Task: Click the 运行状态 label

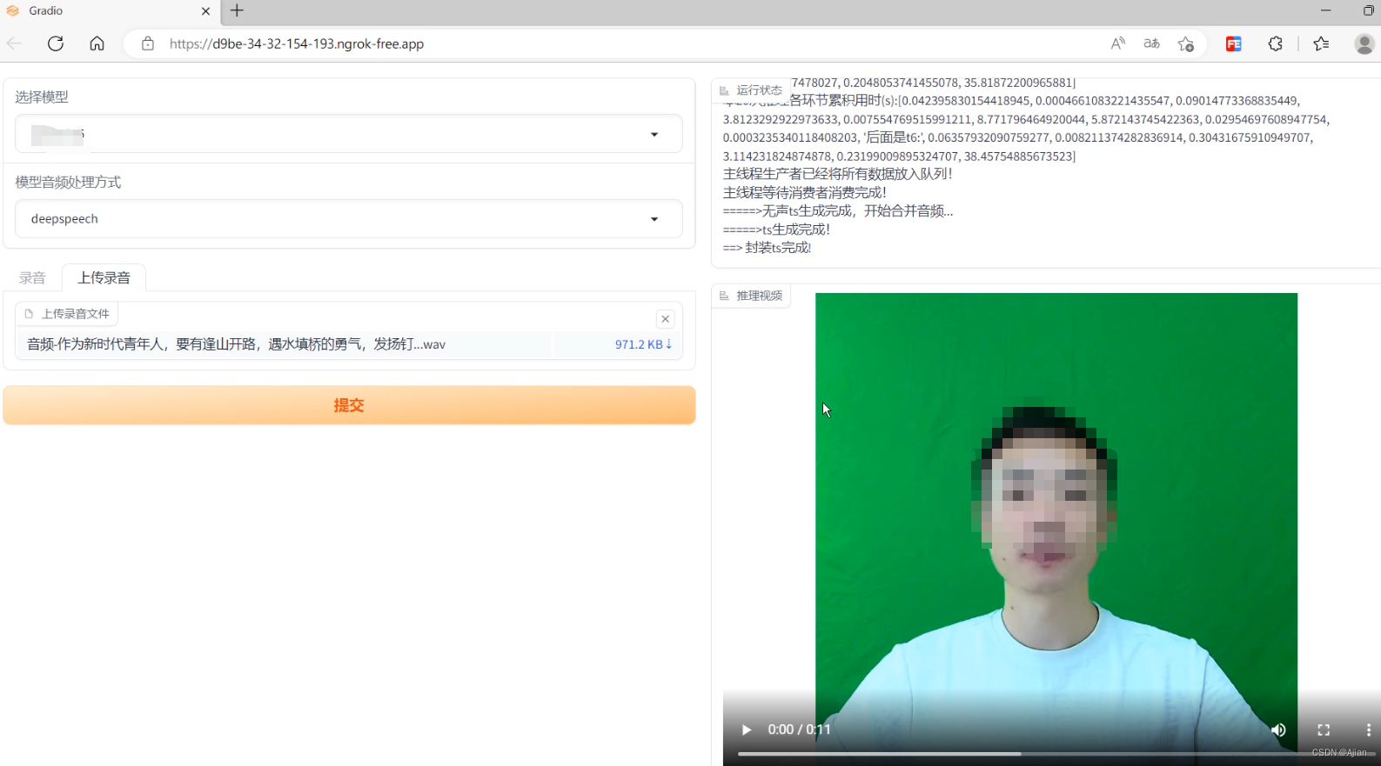Action: click(x=751, y=90)
